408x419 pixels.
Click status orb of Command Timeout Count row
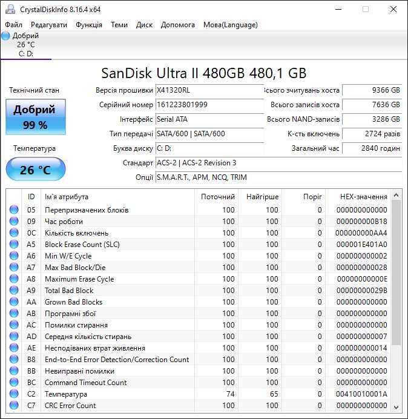coord(14,382)
